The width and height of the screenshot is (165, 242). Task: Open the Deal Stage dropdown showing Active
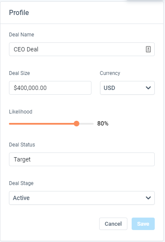(82, 198)
